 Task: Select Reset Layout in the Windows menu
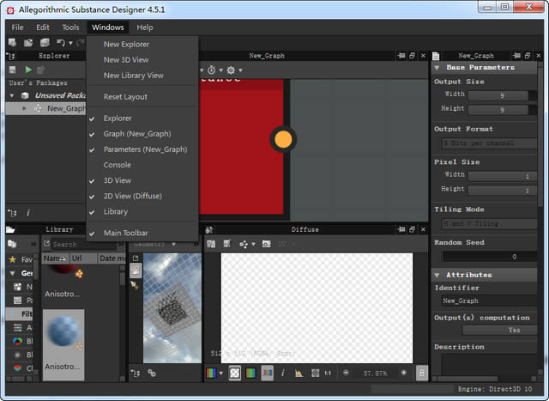point(125,97)
